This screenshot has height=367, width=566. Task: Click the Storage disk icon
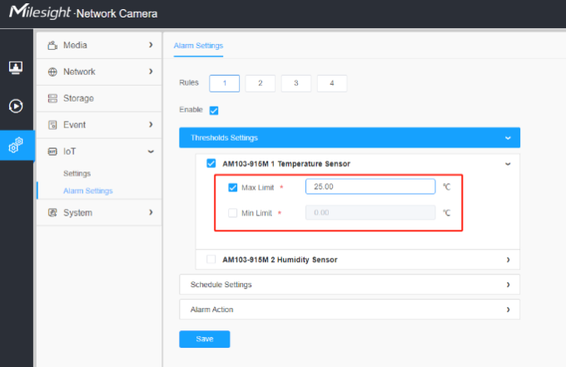(x=52, y=98)
